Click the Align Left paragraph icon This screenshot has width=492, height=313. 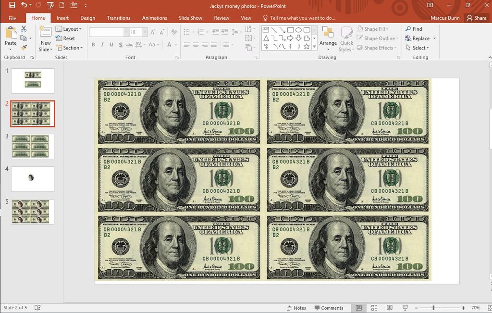point(186,45)
